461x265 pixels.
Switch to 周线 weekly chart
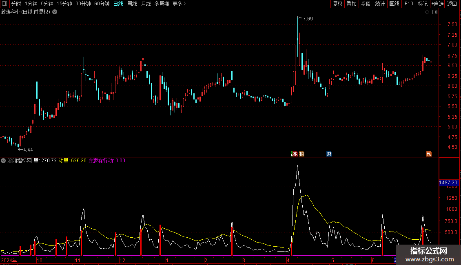[x=132, y=4]
